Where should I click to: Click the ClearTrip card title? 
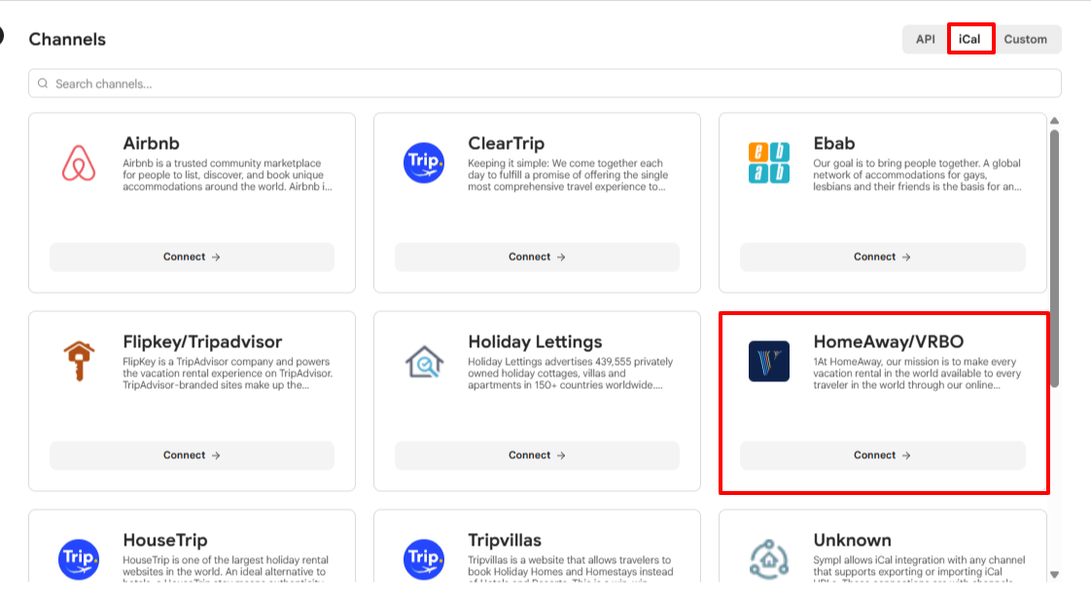click(x=506, y=143)
